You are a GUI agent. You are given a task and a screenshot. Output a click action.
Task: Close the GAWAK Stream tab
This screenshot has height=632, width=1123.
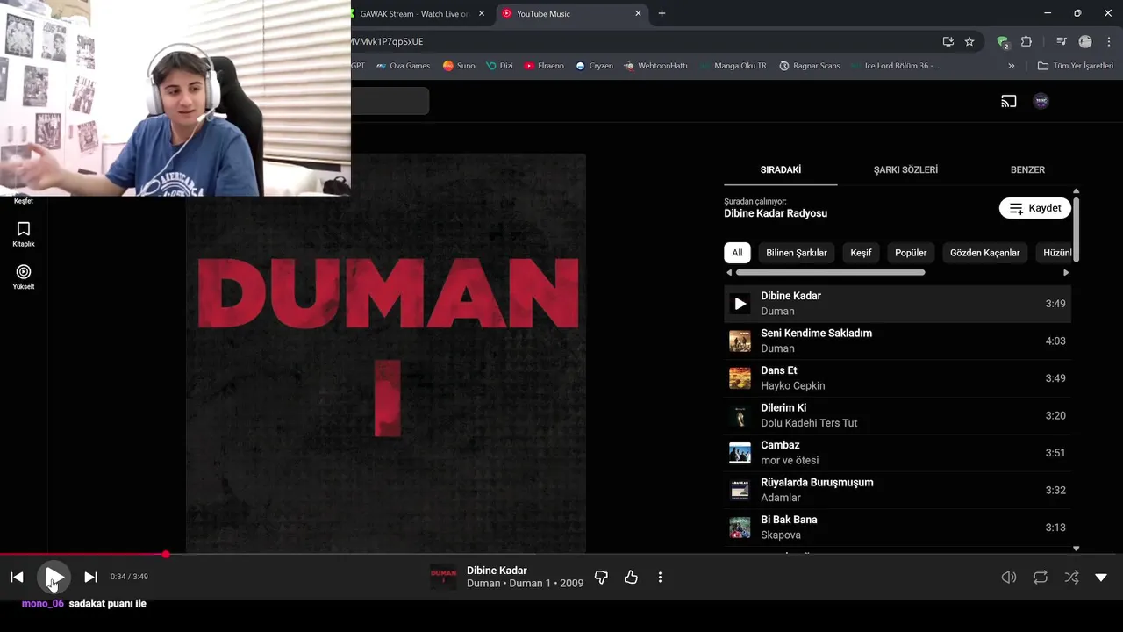482,14
